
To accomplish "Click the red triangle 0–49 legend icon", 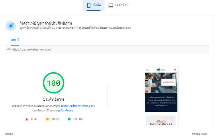I will (27, 119).
